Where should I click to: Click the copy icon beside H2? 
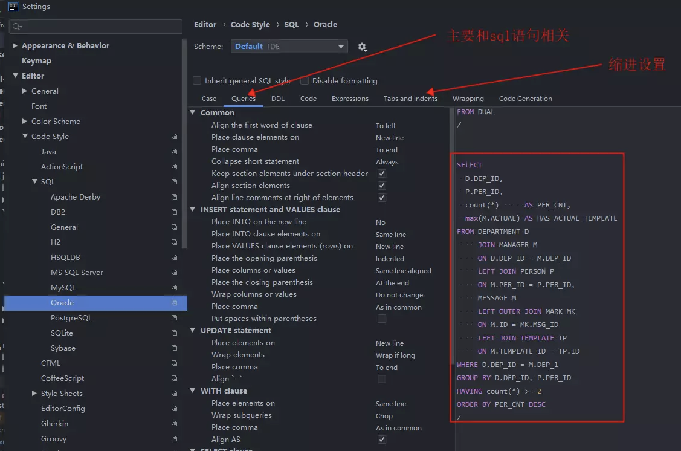click(174, 242)
